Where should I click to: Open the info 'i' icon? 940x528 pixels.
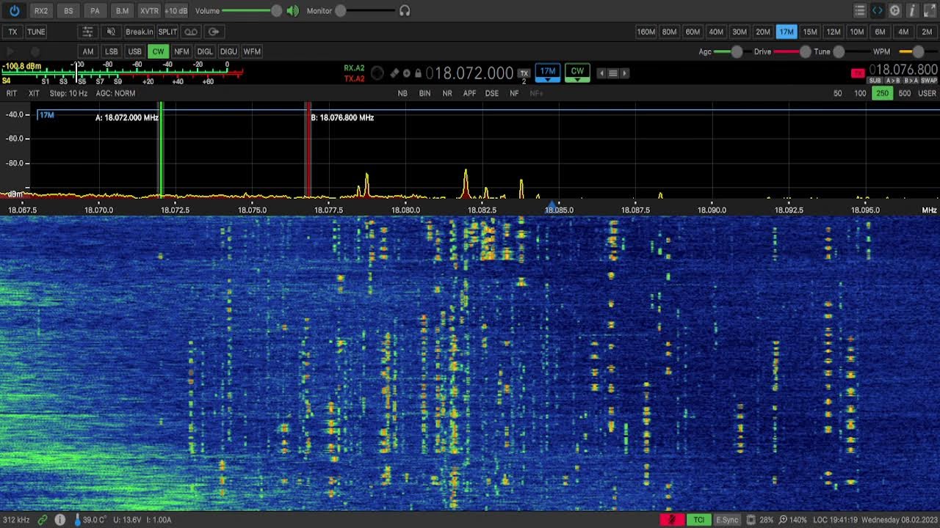(912, 11)
